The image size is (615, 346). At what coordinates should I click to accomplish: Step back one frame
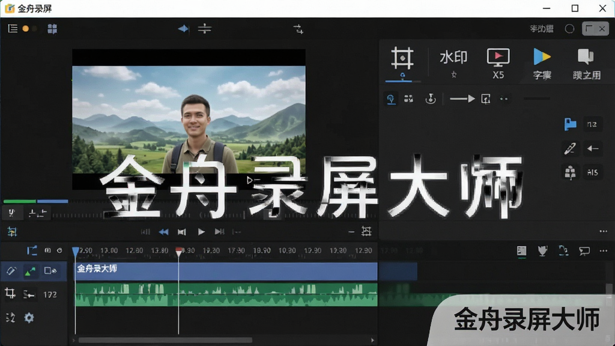pos(181,232)
